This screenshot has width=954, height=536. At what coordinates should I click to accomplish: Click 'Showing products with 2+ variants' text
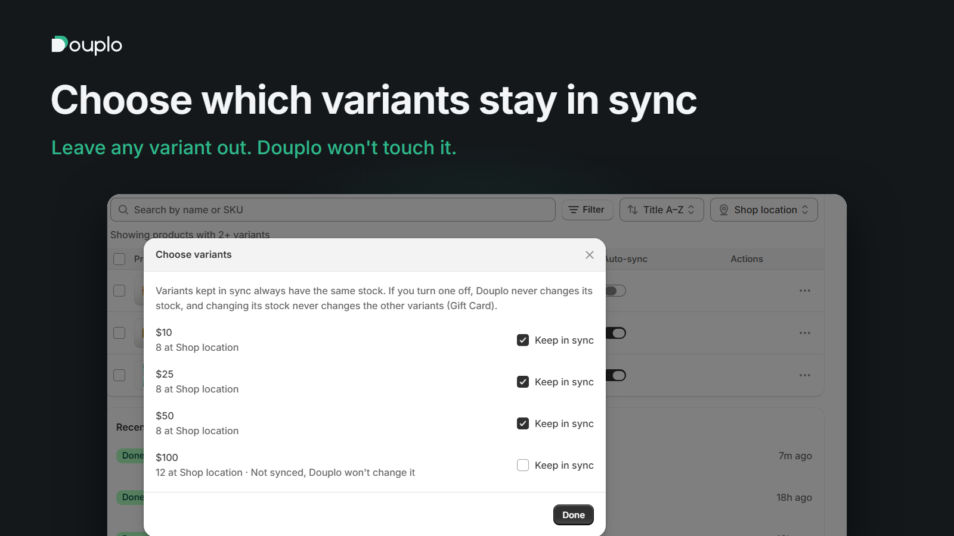coord(190,235)
